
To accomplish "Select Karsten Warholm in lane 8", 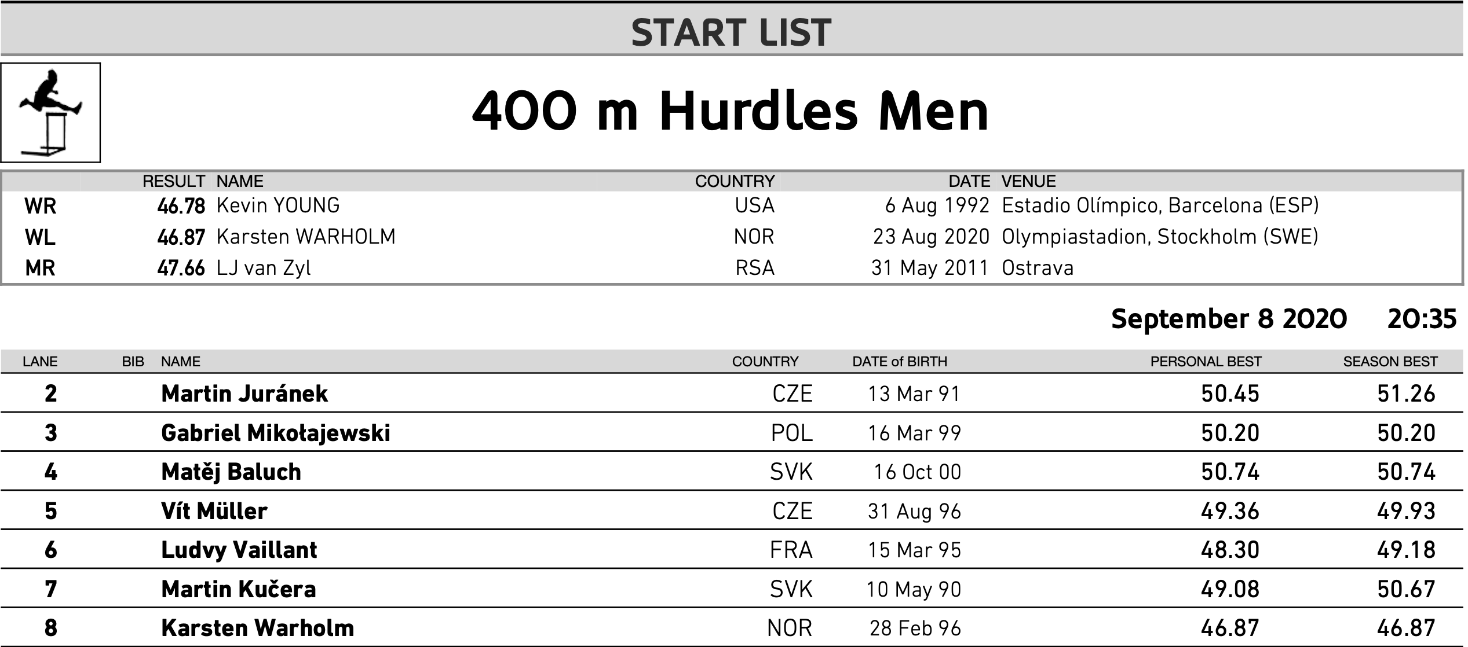I will 258,628.
